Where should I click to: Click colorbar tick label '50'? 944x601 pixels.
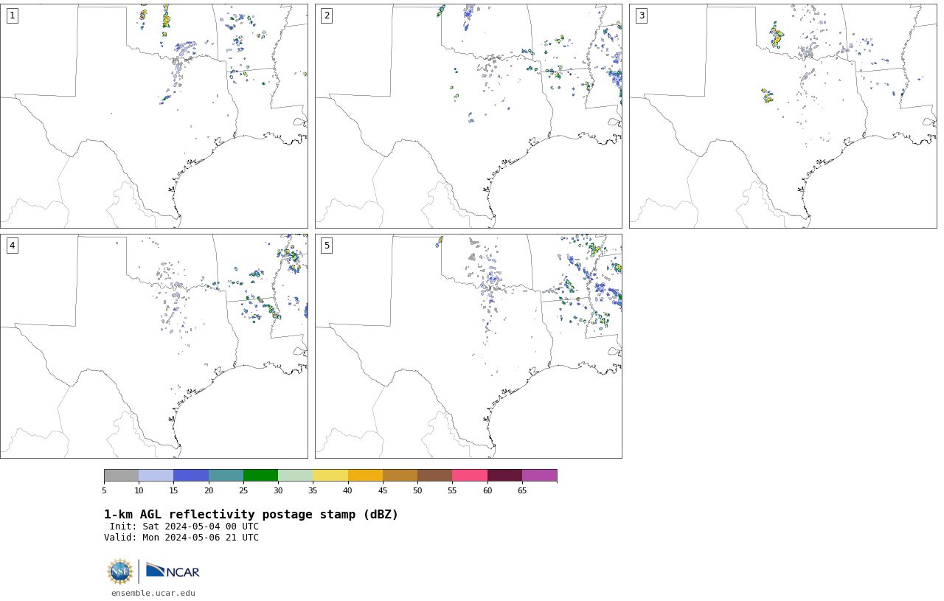coord(417,490)
